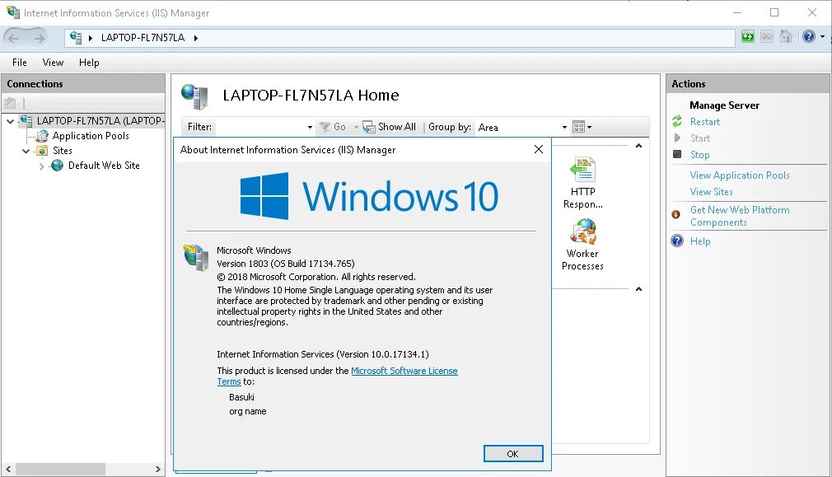Open the Microsoft Software License link
The height and width of the screenshot is (477, 832).
click(404, 371)
